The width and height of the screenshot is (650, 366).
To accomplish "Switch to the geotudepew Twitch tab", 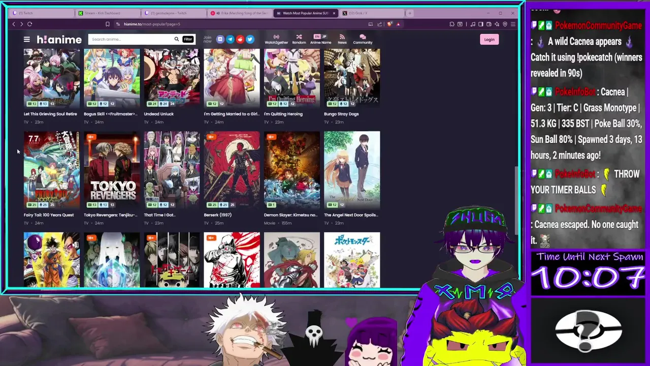I will click(174, 13).
